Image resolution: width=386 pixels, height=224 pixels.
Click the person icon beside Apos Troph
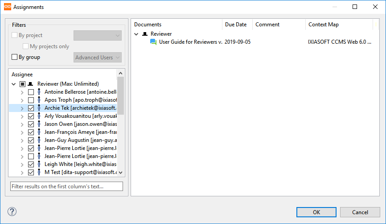tap(39, 100)
